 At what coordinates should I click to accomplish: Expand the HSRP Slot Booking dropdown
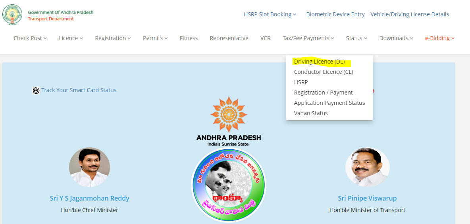tap(270, 14)
